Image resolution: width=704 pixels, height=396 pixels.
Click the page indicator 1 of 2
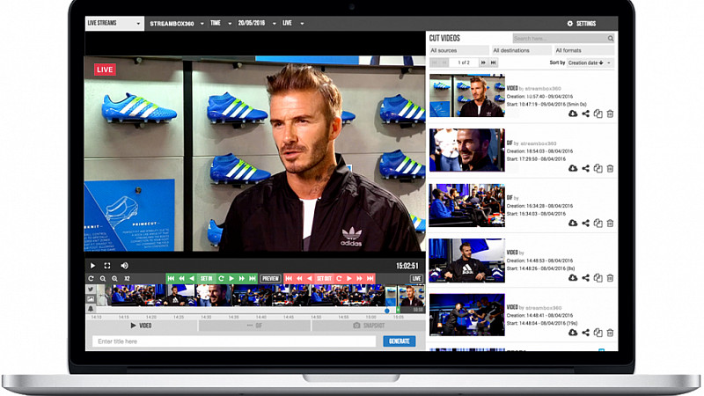pyautogui.click(x=464, y=62)
